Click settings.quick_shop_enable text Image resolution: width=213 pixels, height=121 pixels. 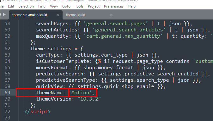click(116, 86)
